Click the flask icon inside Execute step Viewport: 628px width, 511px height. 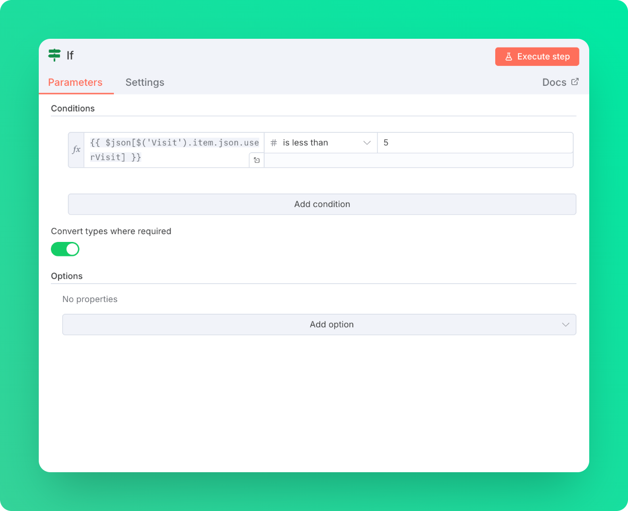pyautogui.click(x=508, y=56)
